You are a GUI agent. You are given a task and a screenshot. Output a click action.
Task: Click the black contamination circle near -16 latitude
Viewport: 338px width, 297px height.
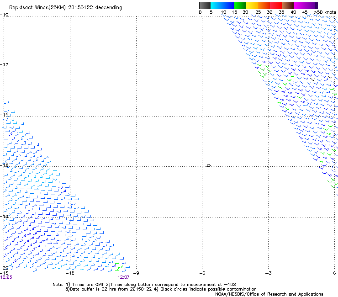(208, 166)
